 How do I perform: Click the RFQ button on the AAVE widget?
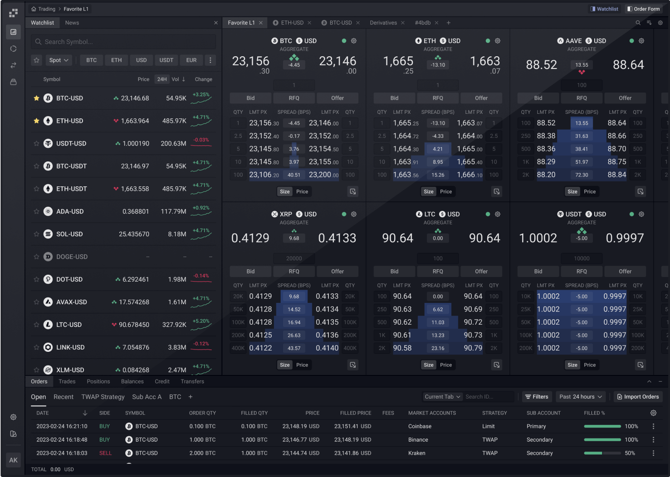[x=582, y=97]
